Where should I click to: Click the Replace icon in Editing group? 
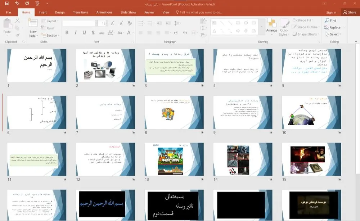click(x=327, y=27)
